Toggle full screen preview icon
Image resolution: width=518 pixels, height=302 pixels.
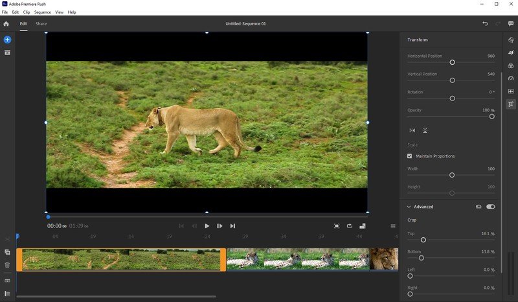pyautogui.click(x=337, y=226)
